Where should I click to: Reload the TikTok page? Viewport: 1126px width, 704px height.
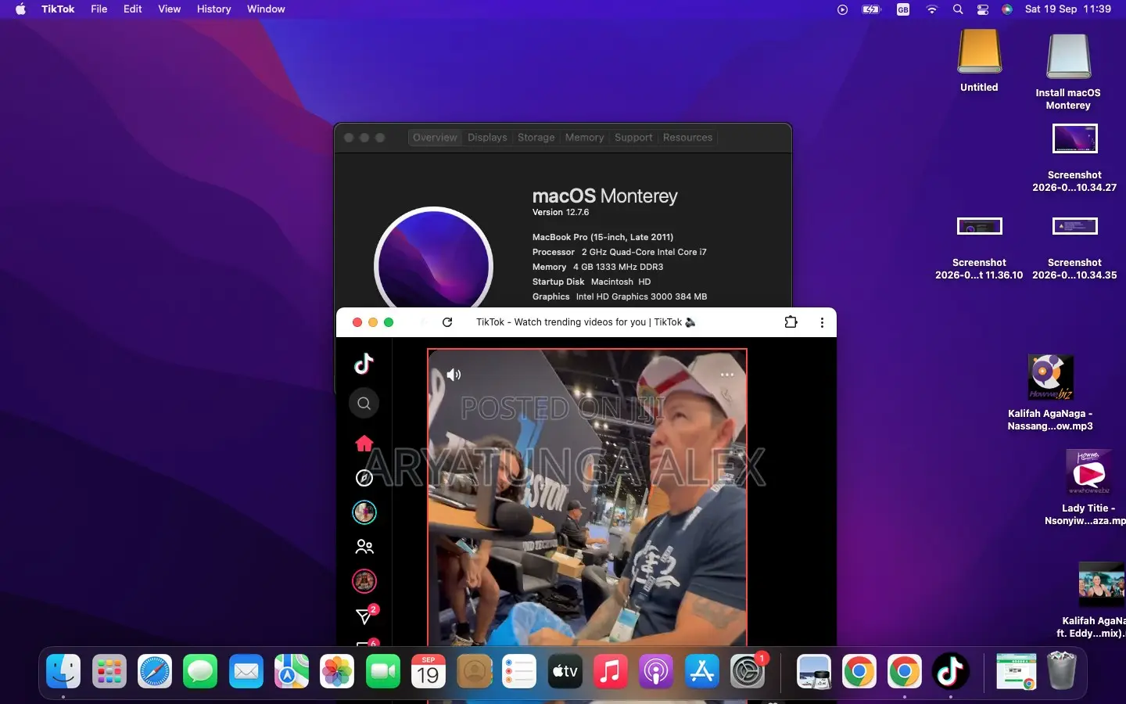tap(447, 322)
